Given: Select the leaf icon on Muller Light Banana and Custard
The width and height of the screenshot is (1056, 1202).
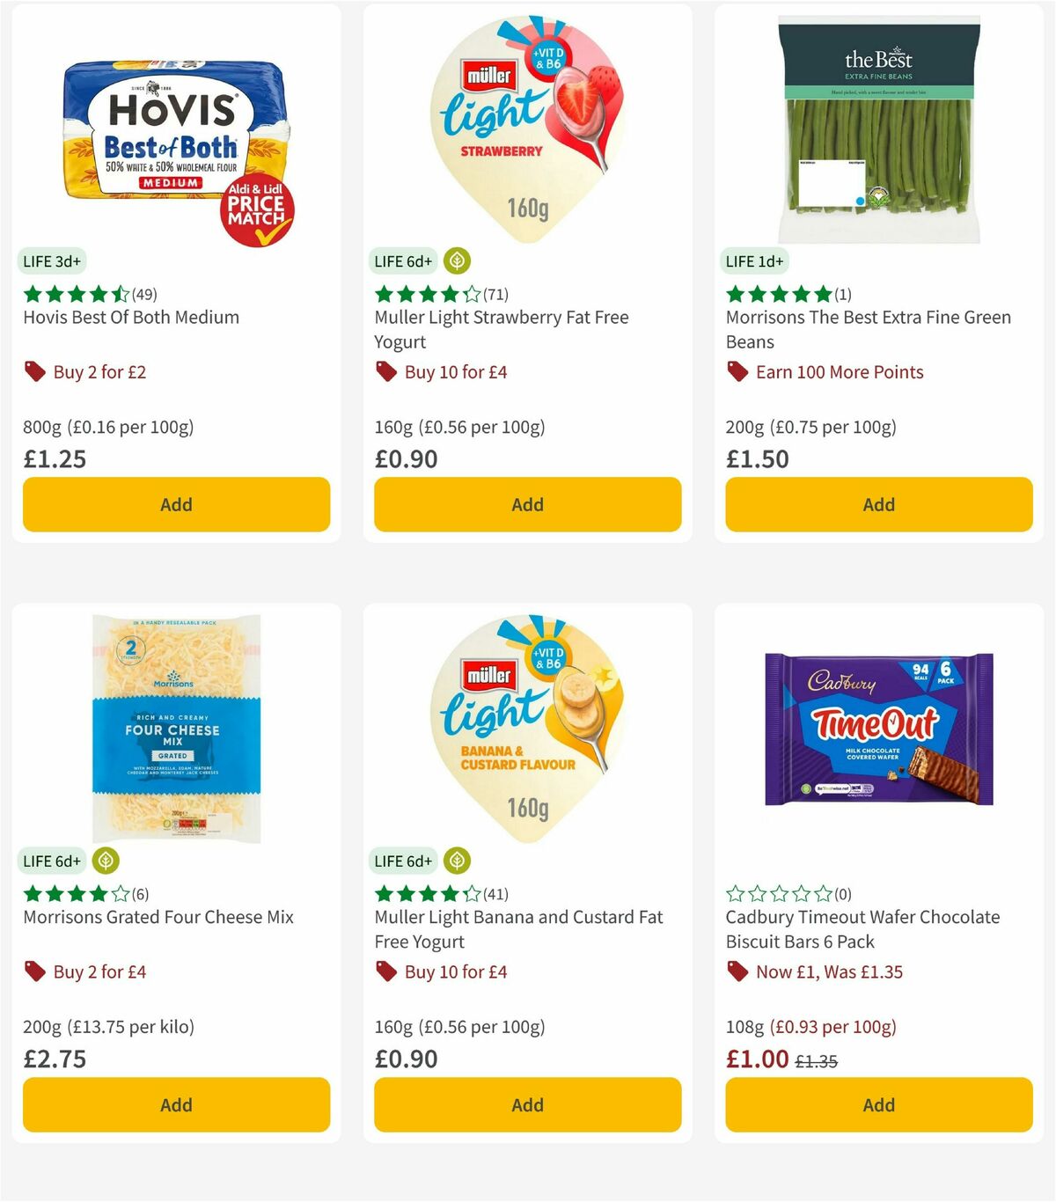Looking at the screenshot, I should click(x=457, y=861).
